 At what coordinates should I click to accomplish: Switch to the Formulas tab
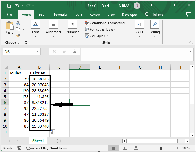(61, 15)
